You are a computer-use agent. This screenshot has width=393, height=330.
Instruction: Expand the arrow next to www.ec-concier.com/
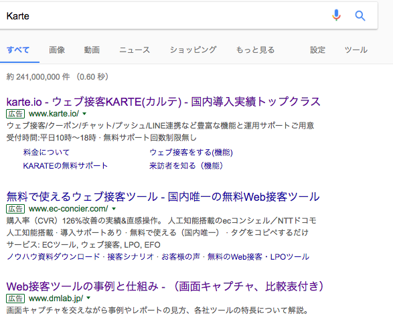(x=114, y=209)
